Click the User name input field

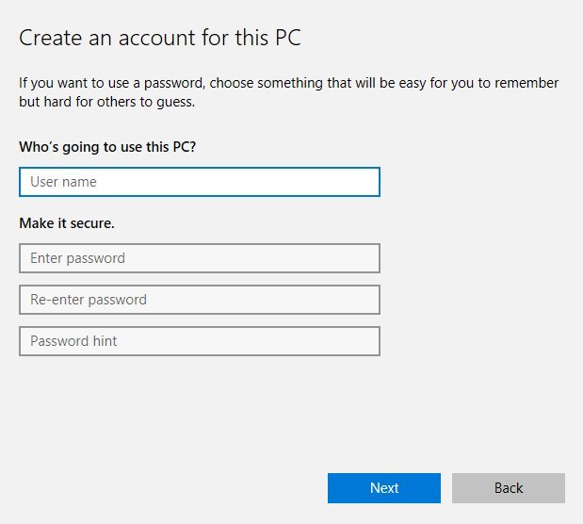(x=200, y=182)
